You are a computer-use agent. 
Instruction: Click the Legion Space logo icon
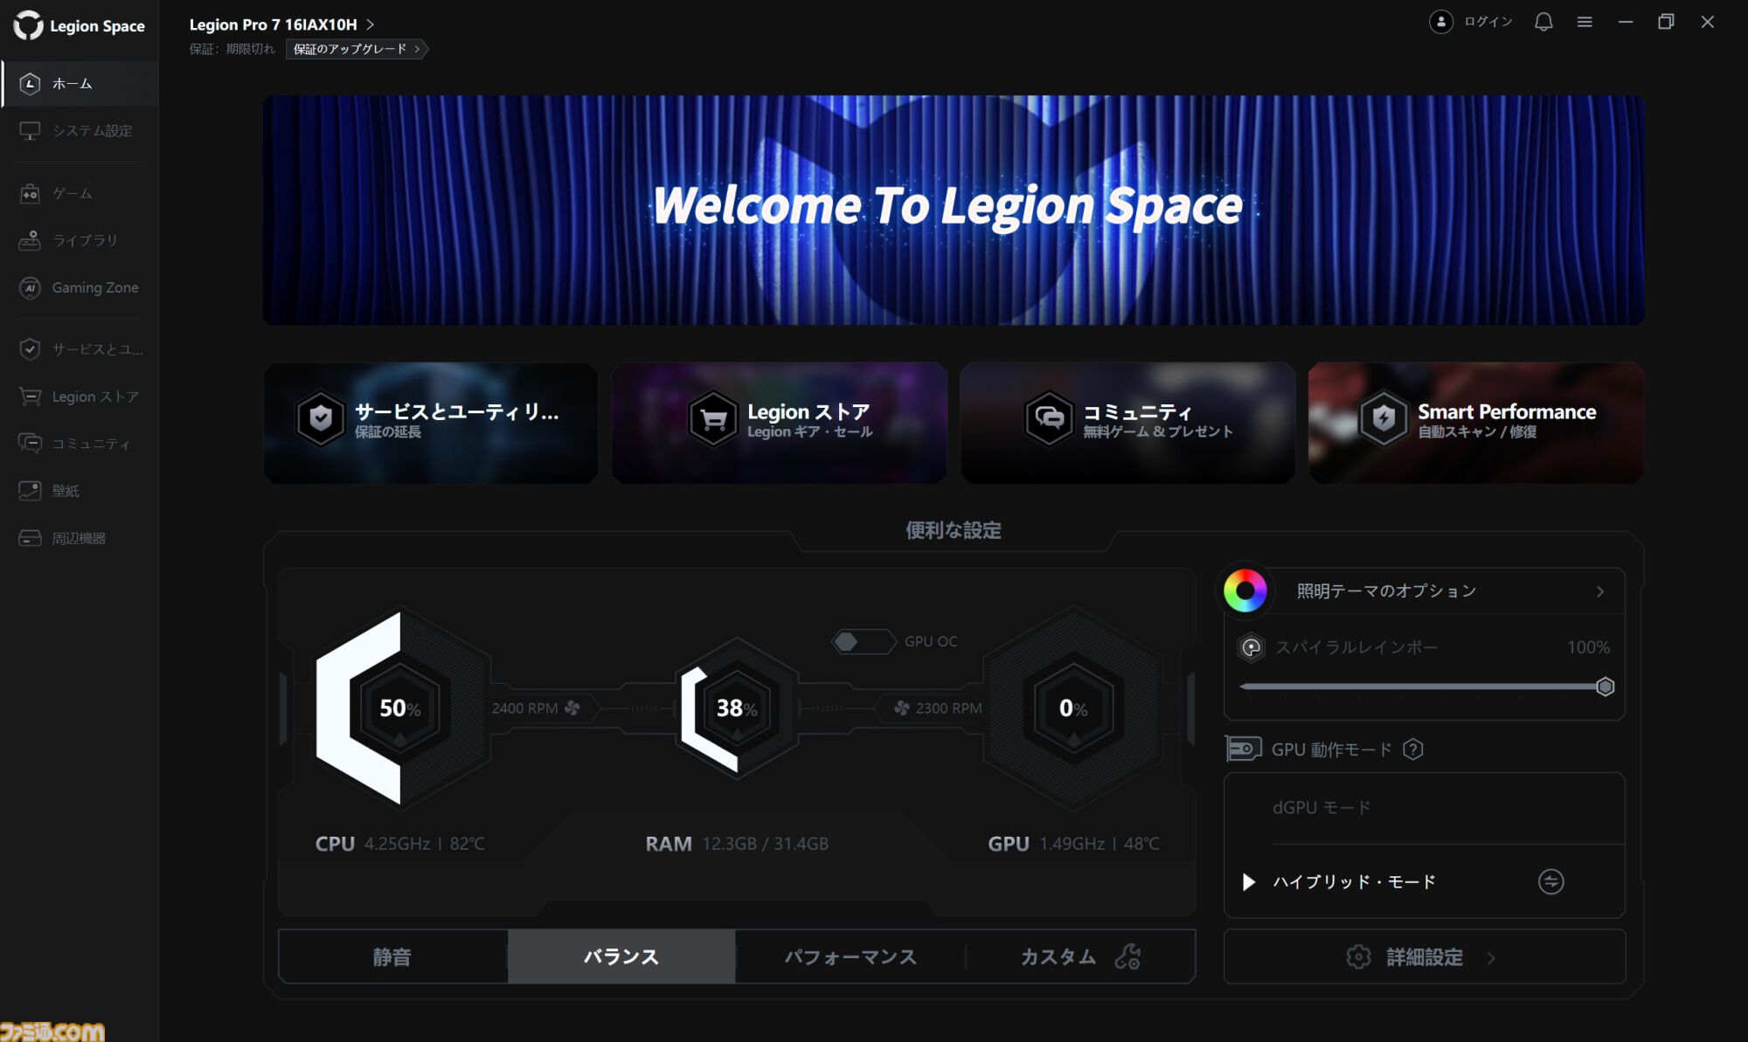(x=28, y=25)
